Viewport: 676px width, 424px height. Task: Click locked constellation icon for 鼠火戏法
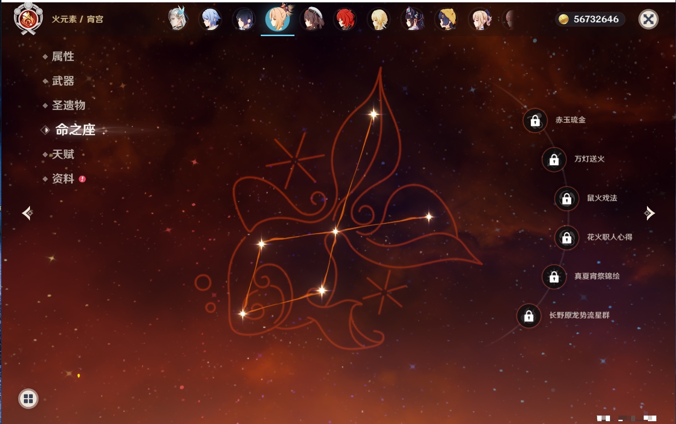[x=566, y=199]
